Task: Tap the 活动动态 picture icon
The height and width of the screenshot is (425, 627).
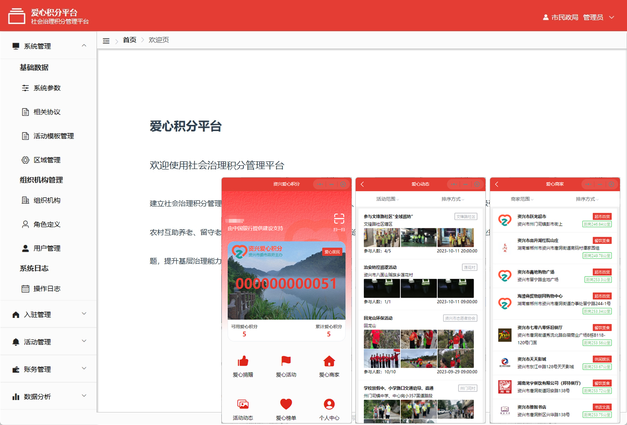Action: click(243, 404)
